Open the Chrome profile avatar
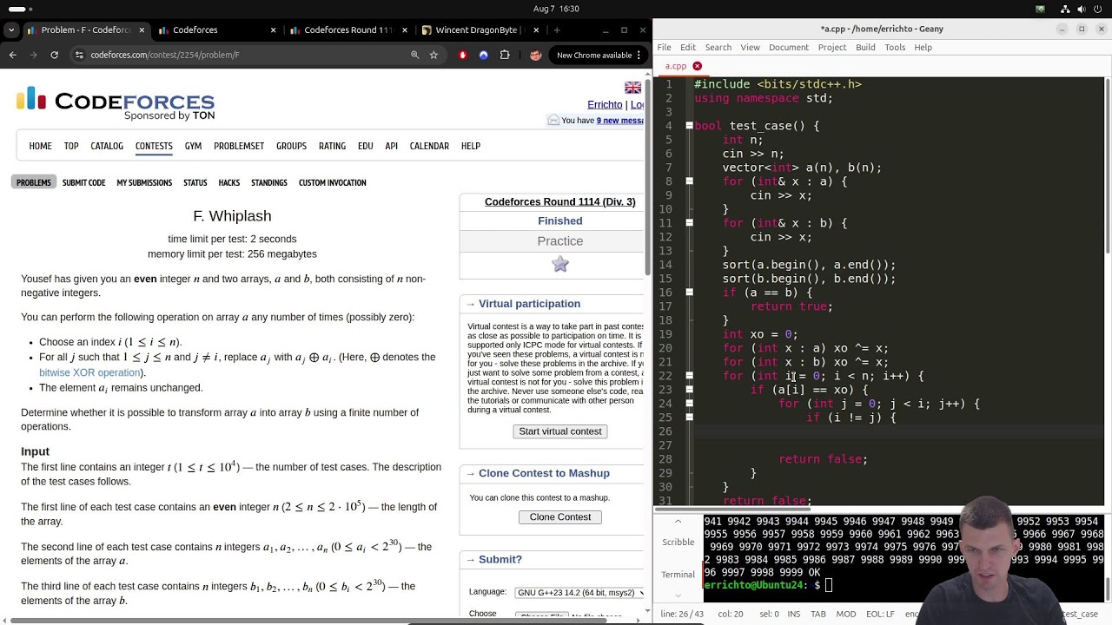Image resolution: width=1112 pixels, height=625 pixels. (x=535, y=55)
